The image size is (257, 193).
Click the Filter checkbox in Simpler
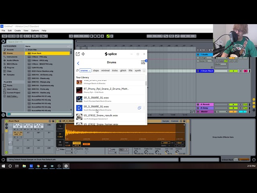click(x=58, y=149)
